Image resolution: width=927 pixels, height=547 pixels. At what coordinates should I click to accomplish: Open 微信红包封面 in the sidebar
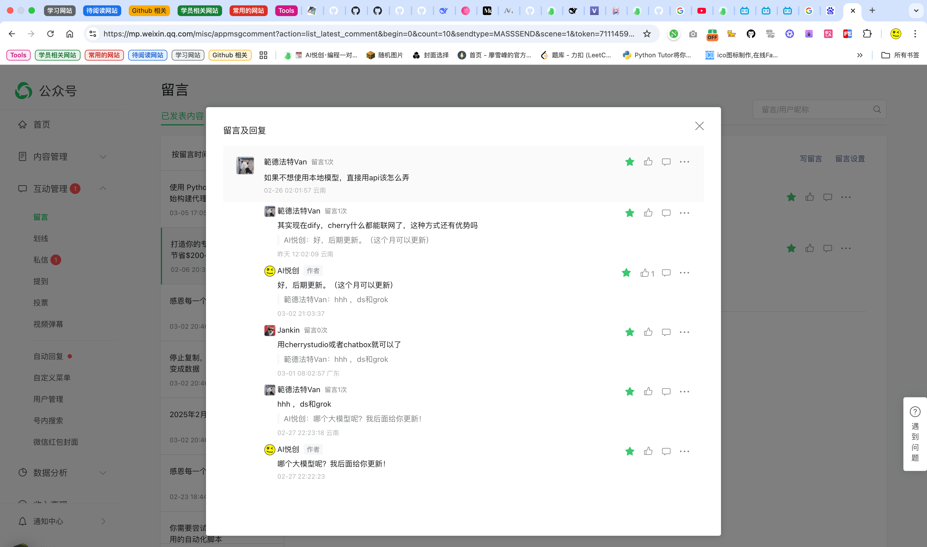[x=56, y=442]
